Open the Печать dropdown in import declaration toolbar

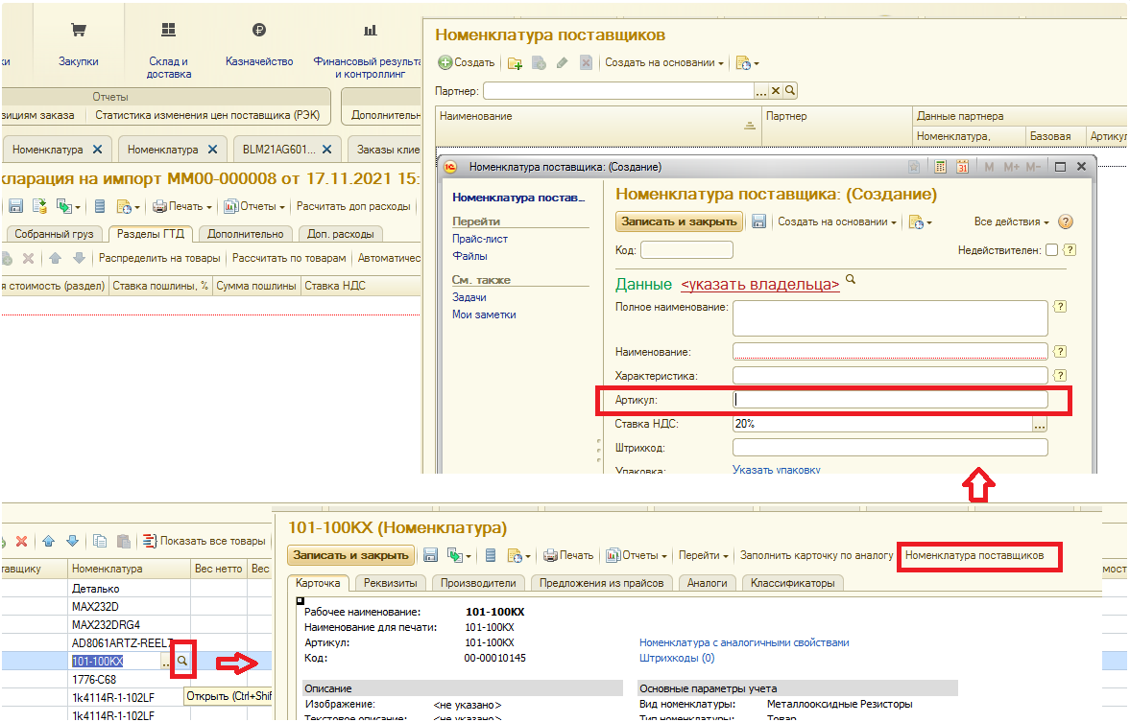tap(183, 206)
